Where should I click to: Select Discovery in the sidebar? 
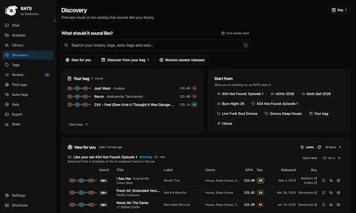click(x=28, y=55)
